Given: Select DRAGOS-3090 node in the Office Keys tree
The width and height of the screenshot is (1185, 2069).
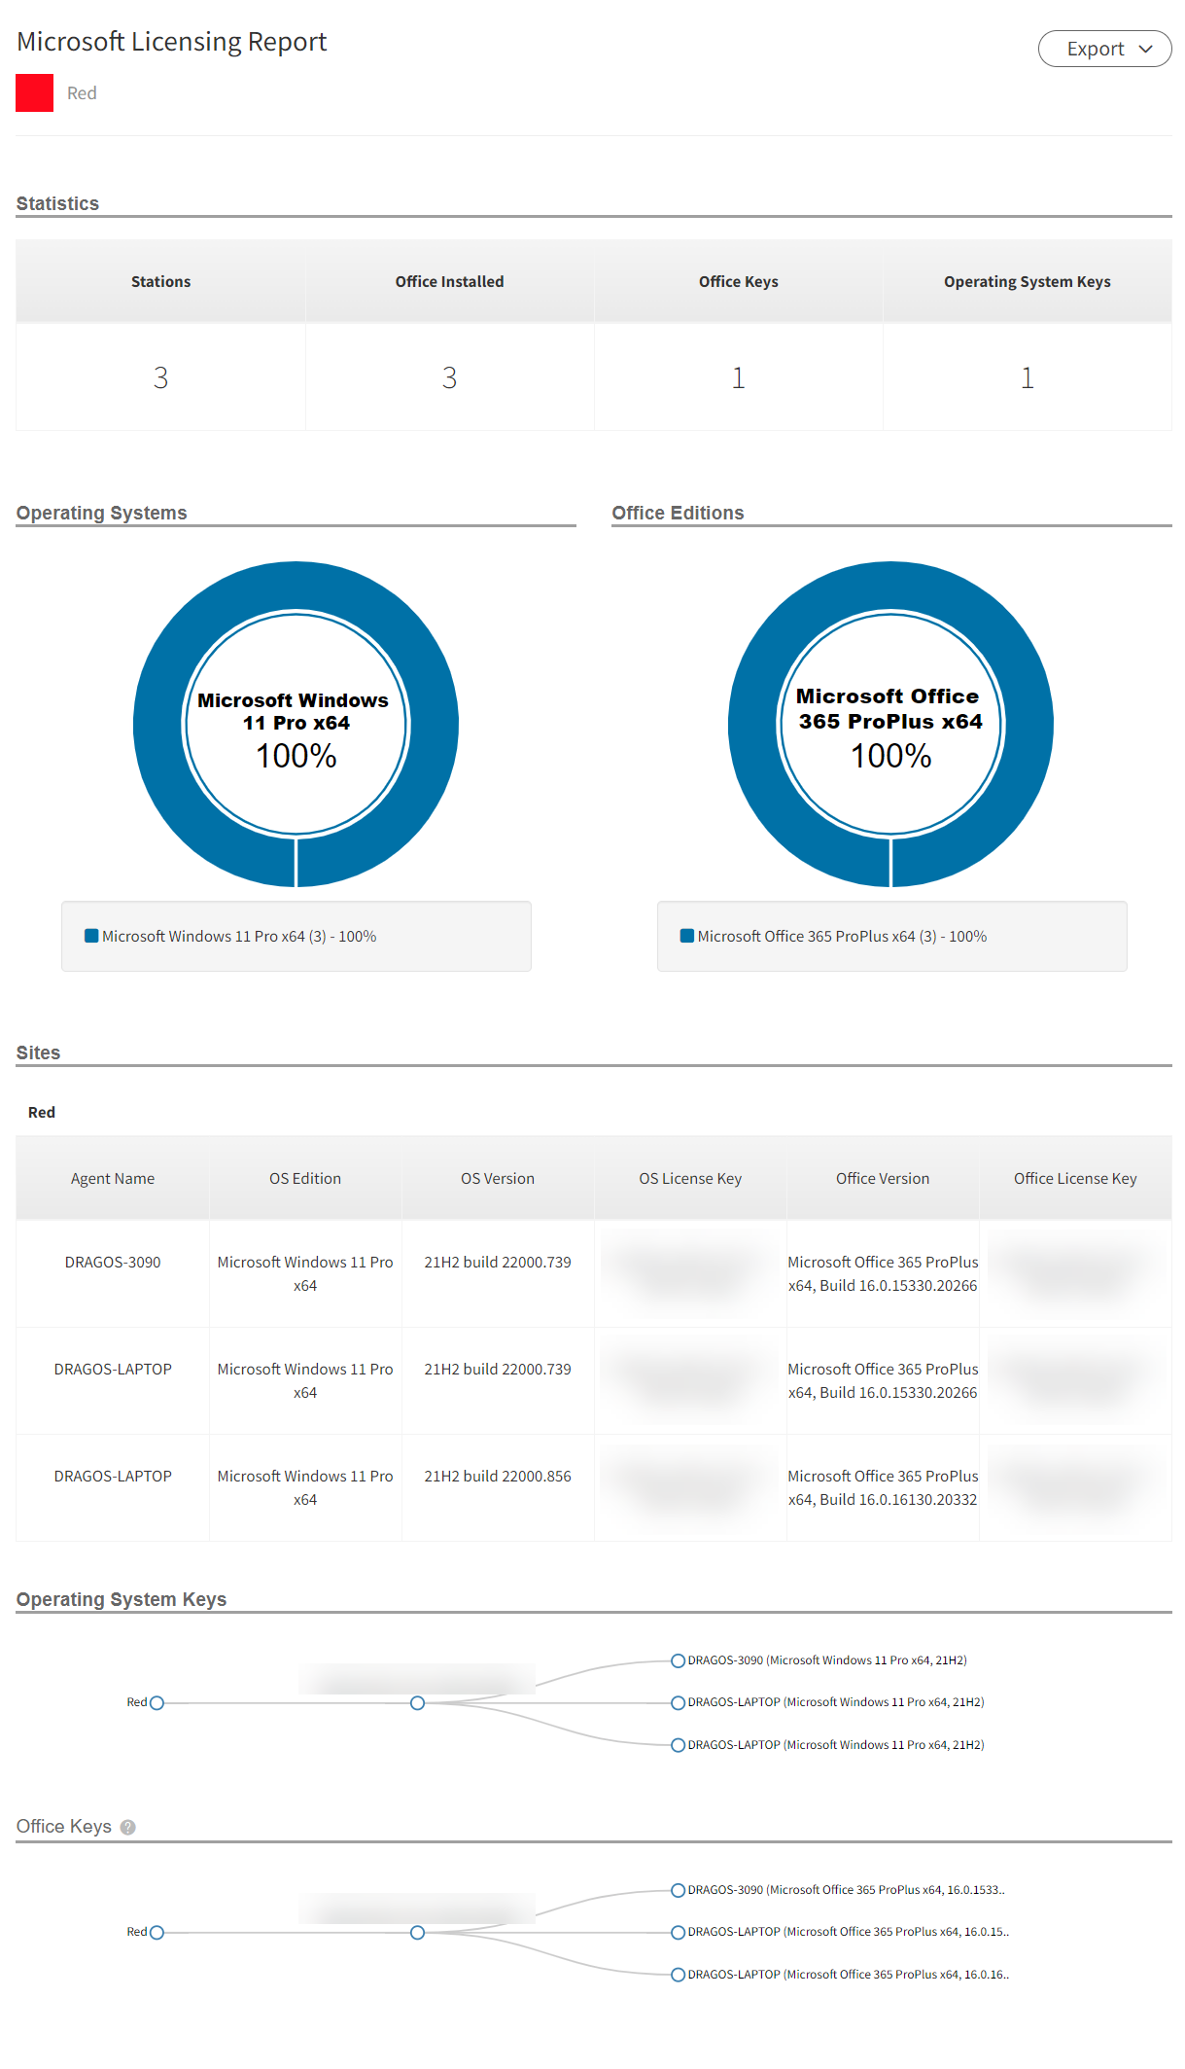Looking at the screenshot, I should click(679, 1890).
